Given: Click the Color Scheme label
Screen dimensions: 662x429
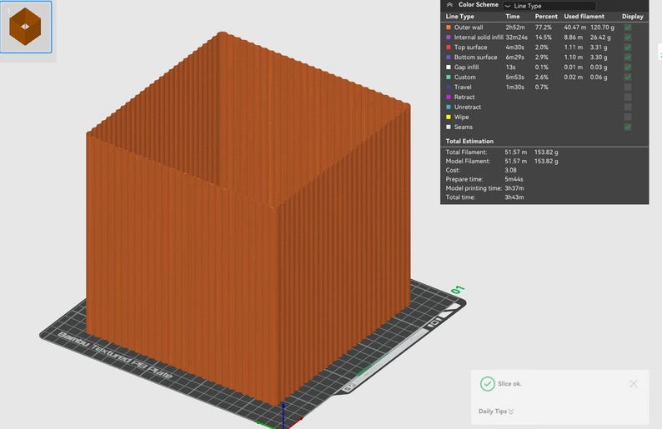Looking at the screenshot, I should [x=479, y=5].
